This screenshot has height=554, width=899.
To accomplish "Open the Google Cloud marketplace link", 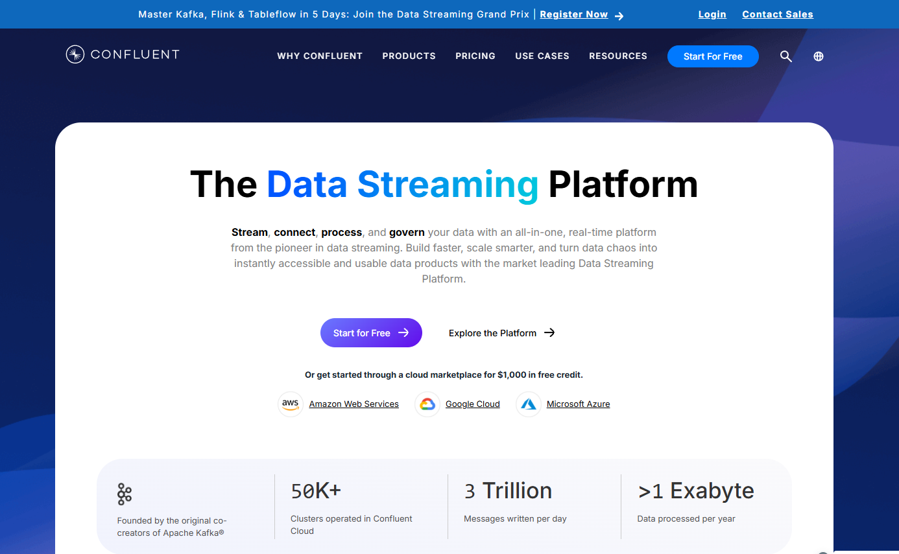I will point(473,404).
